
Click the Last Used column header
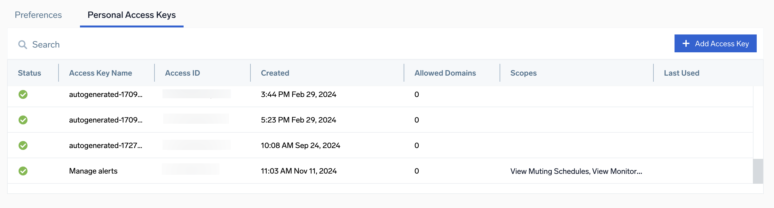point(681,73)
